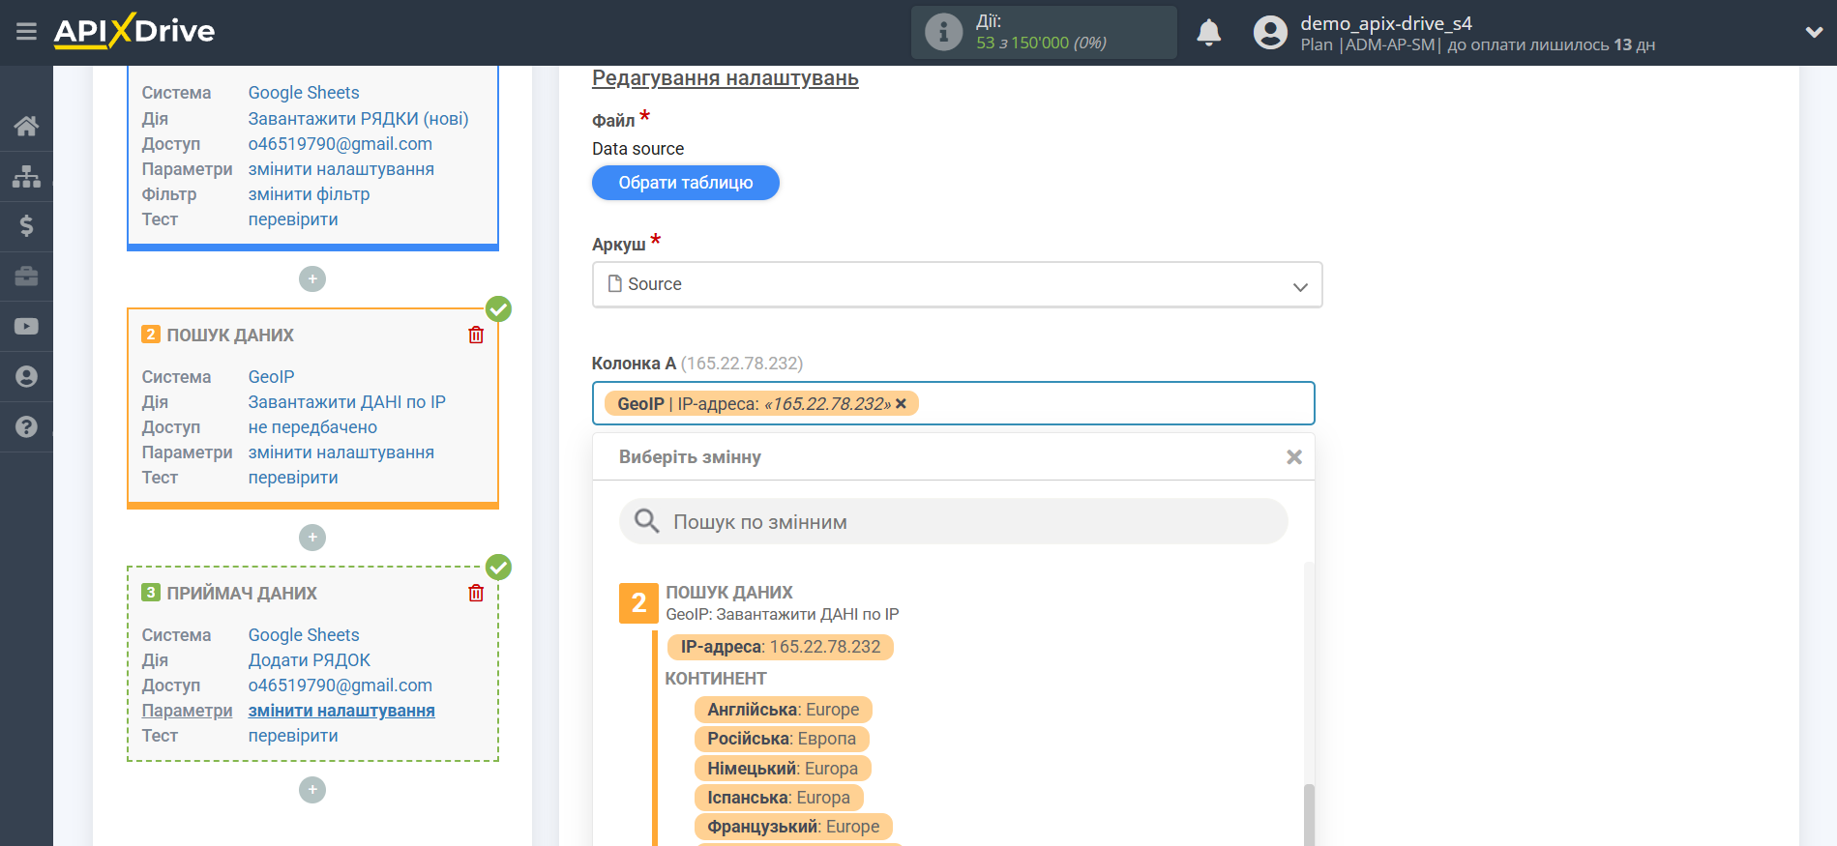Open billing dollar icon in sidebar
The width and height of the screenshot is (1837, 846).
(26, 226)
